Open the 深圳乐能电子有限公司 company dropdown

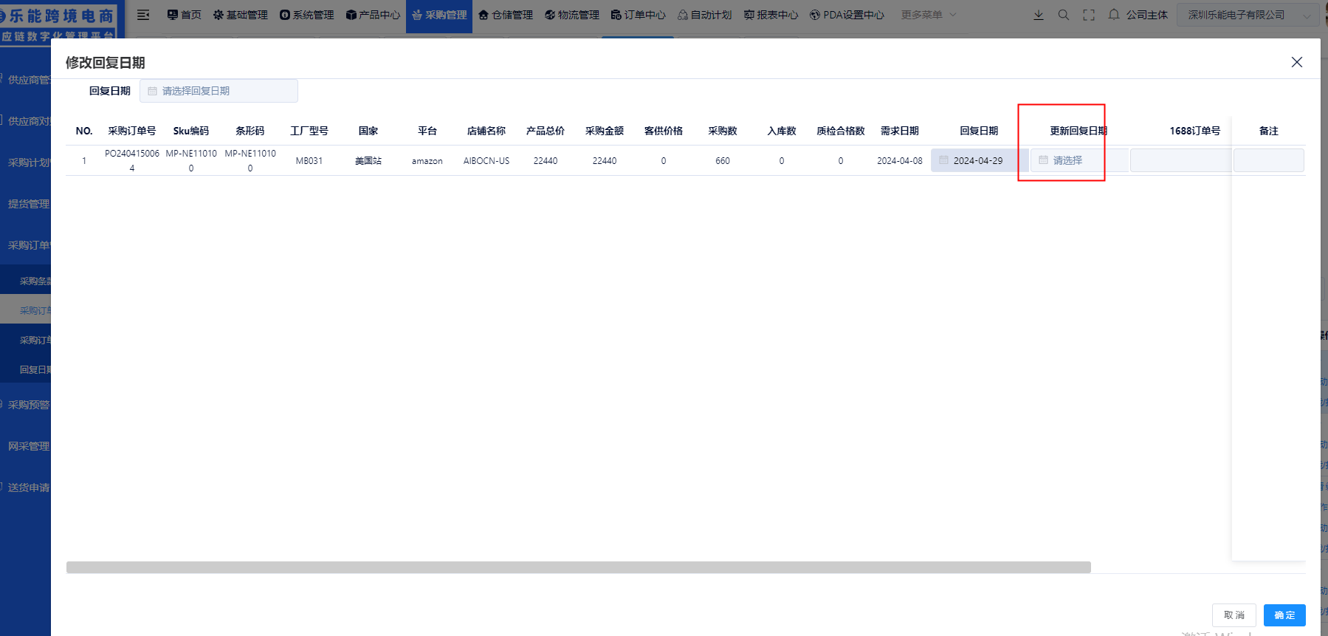(1248, 15)
